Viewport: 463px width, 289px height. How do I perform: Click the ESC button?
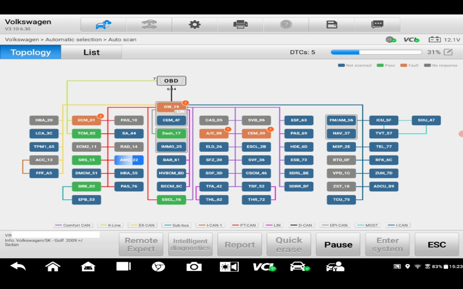point(437,245)
